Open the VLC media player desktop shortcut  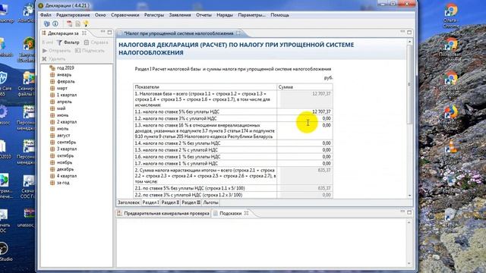coord(450,152)
